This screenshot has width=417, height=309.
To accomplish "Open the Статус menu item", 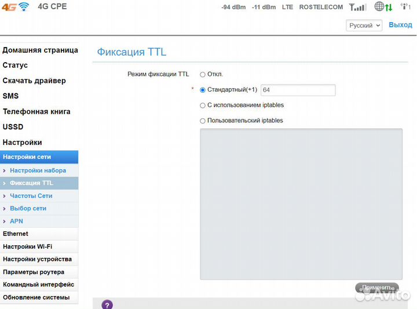I will pos(15,65).
